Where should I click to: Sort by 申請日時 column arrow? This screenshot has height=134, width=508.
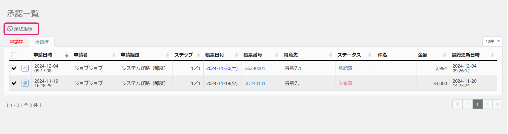click(67, 55)
